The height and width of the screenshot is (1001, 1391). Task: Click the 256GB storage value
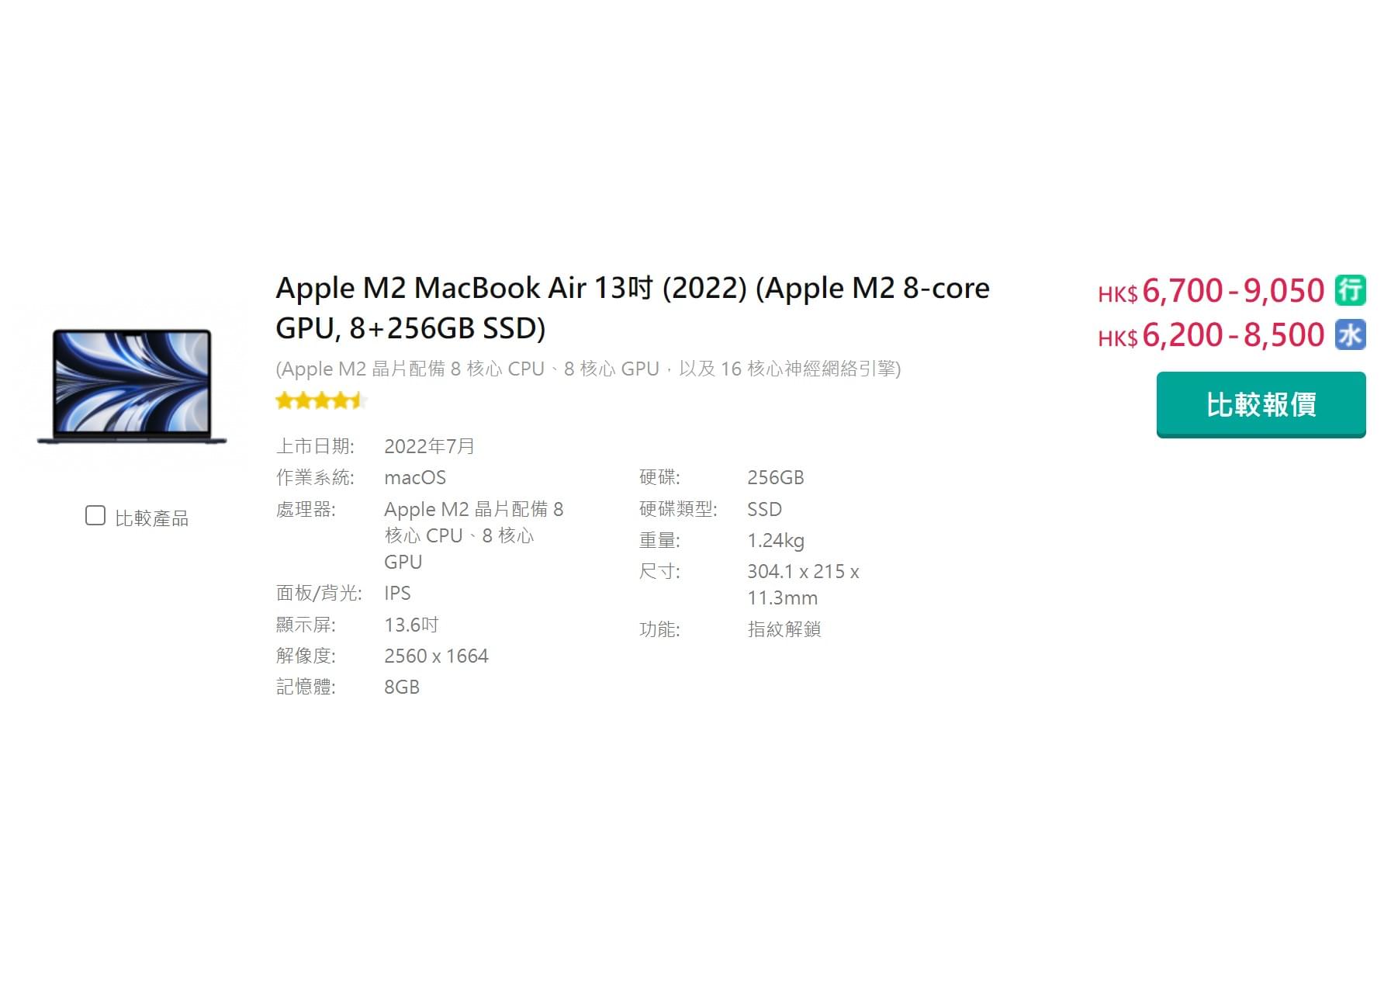775,477
